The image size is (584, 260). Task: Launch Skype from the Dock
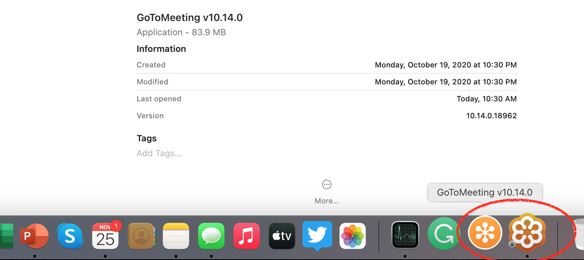70,236
